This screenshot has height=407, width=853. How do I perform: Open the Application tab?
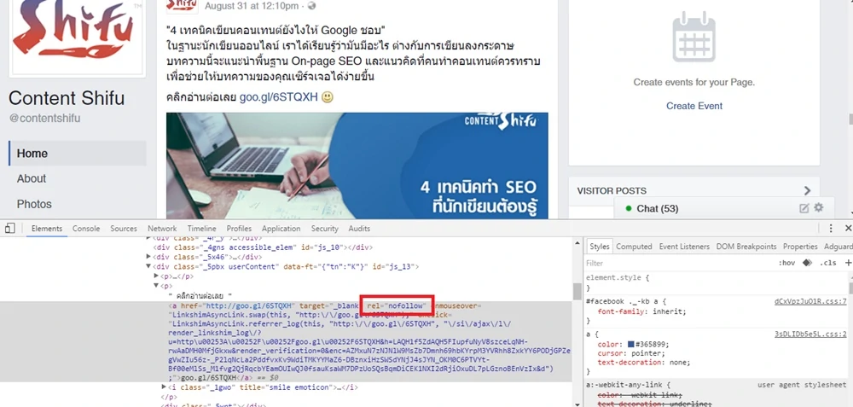[x=281, y=229]
